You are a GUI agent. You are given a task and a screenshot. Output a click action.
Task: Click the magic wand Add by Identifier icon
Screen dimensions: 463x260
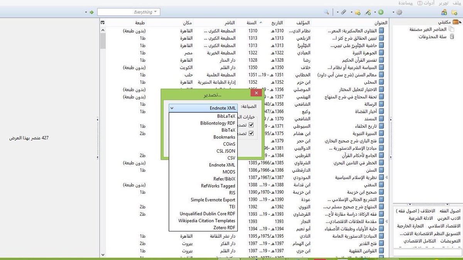[368, 12]
